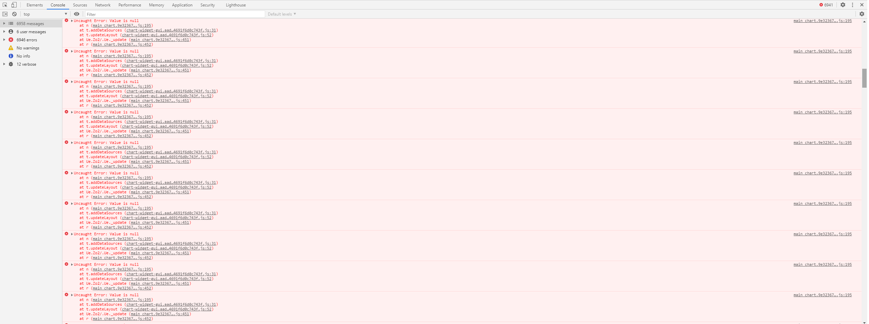Open the Security tab
This screenshot has width=869, height=324.
(208, 5)
